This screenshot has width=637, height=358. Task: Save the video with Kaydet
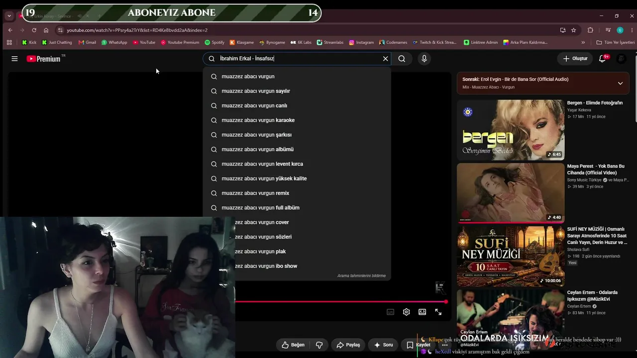click(x=419, y=345)
